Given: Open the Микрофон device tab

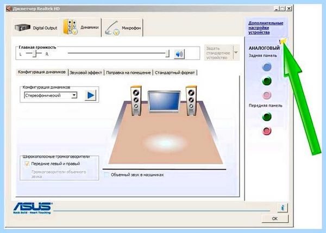Looking at the screenshot, I should point(123,28).
